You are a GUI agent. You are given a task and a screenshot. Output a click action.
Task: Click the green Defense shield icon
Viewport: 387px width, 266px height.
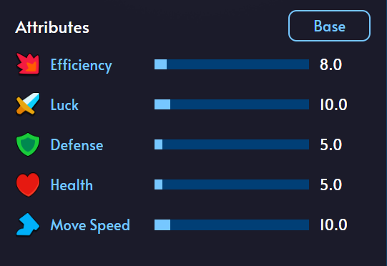click(x=28, y=144)
